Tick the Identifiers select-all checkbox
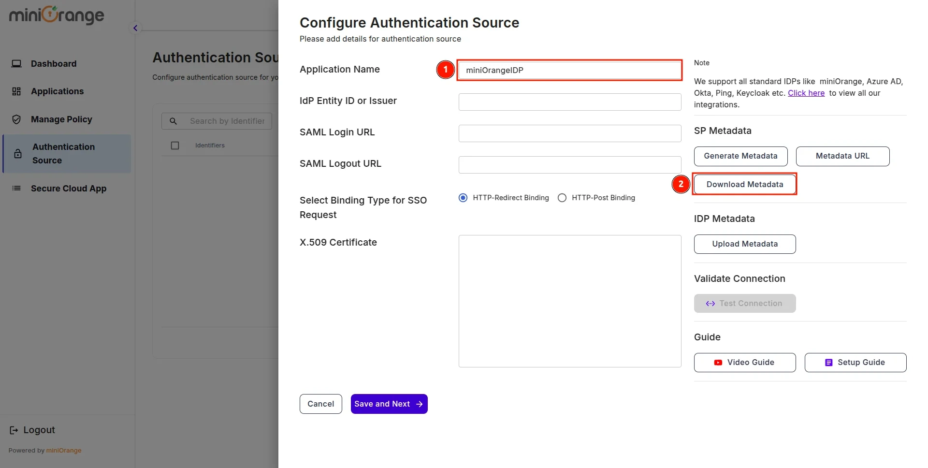Viewport: 928px width, 468px height. point(175,145)
